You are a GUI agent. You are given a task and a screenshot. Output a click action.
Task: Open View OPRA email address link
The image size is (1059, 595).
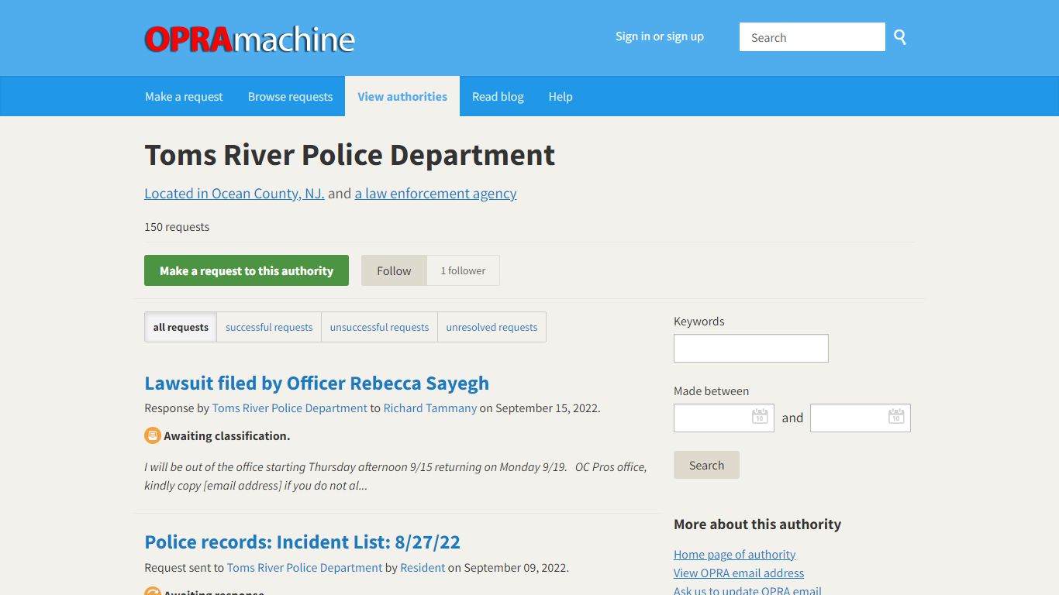click(739, 573)
